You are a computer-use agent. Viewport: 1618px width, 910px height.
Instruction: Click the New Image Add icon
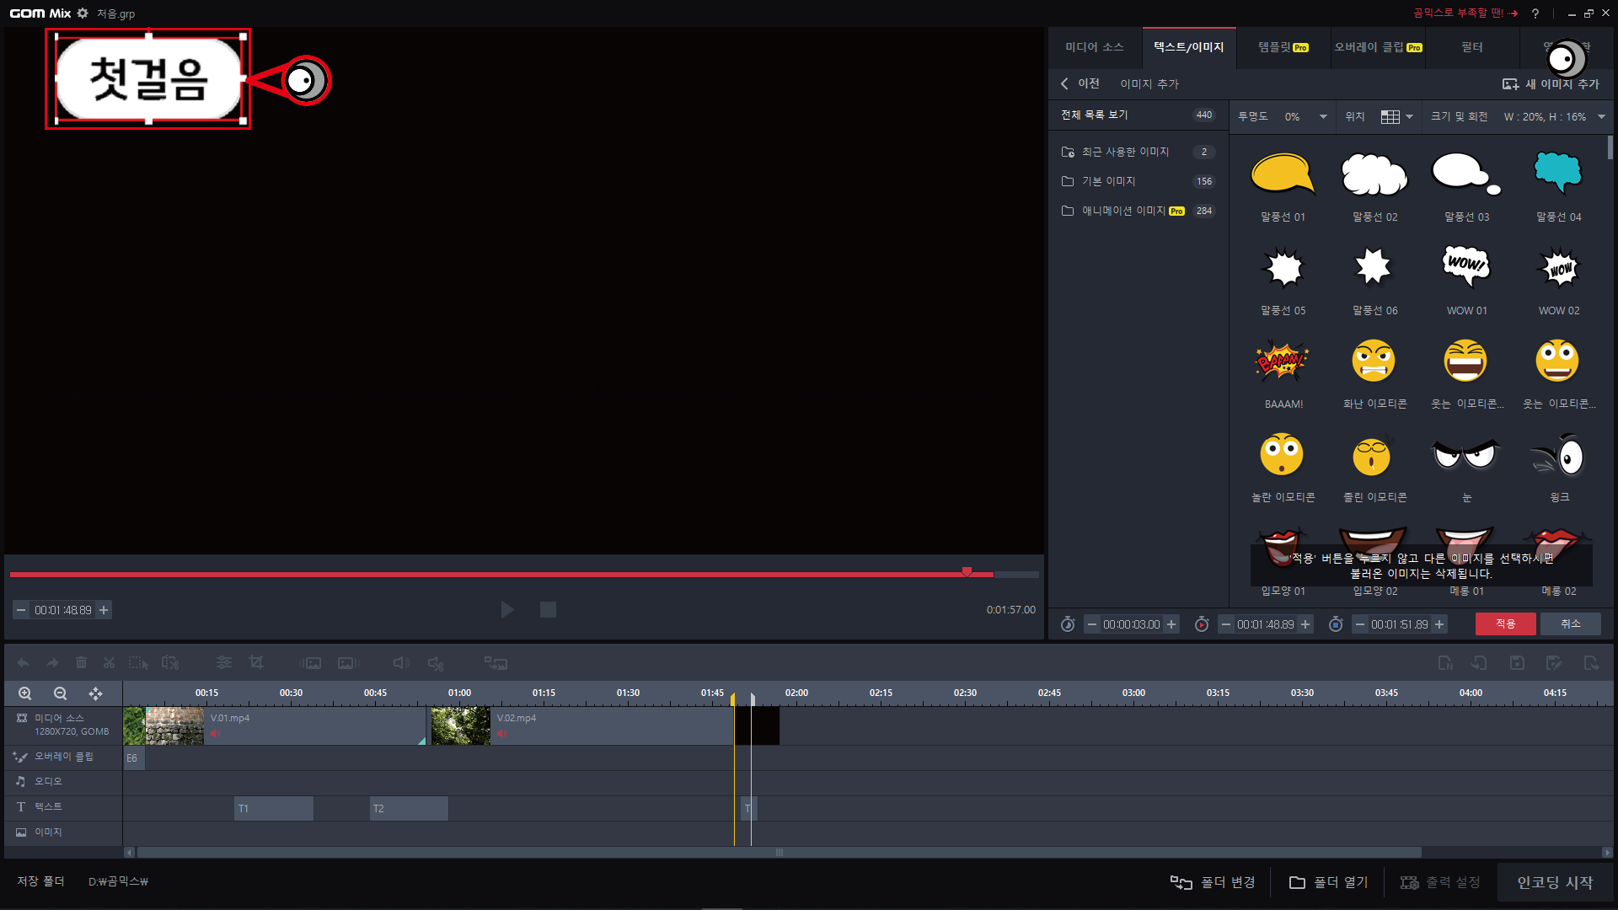1510,84
